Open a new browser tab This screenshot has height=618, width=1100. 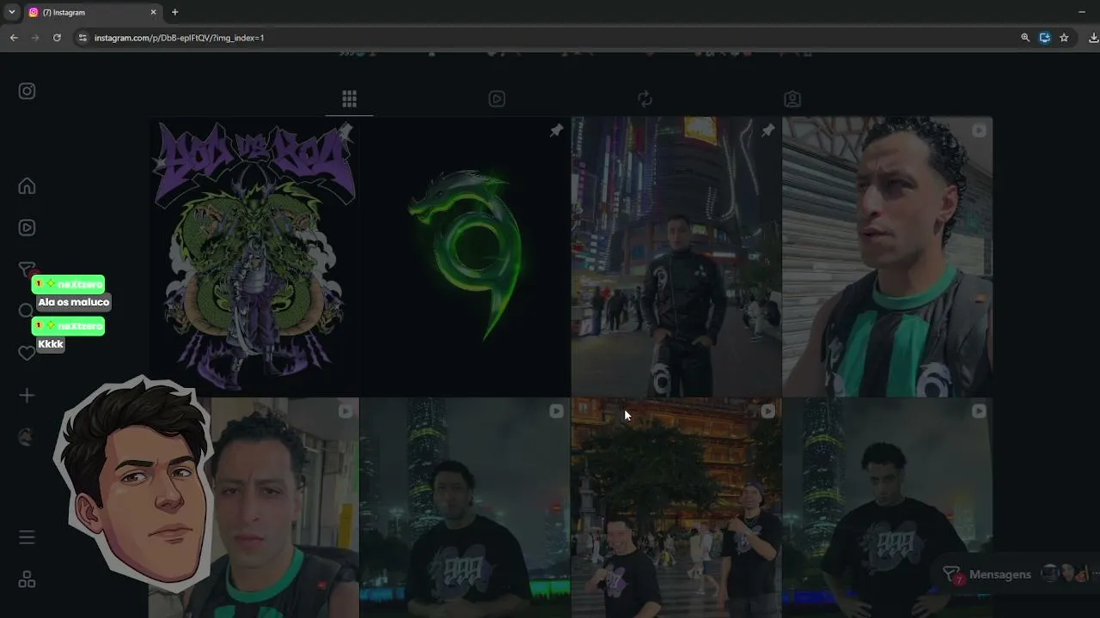pos(174,12)
